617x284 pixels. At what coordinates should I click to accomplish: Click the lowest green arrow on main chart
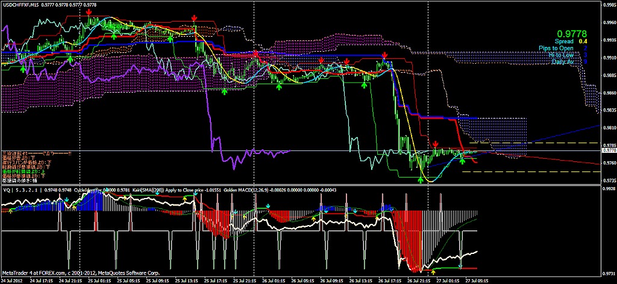pos(421,179)
